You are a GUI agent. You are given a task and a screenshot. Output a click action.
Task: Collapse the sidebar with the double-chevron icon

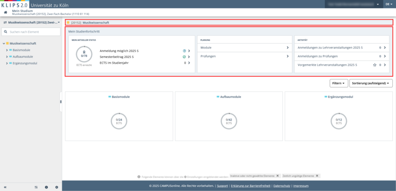[5, 187]
